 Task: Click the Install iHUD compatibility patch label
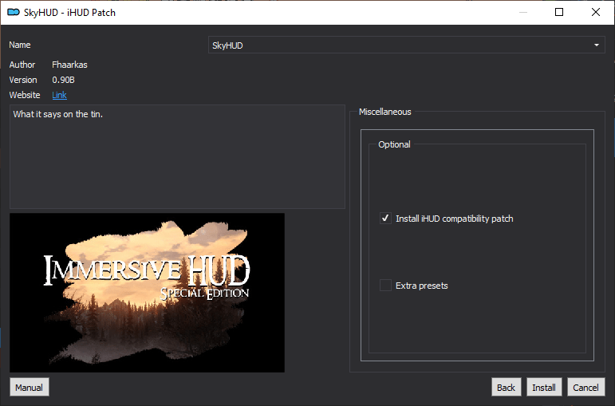coord(454,219)
